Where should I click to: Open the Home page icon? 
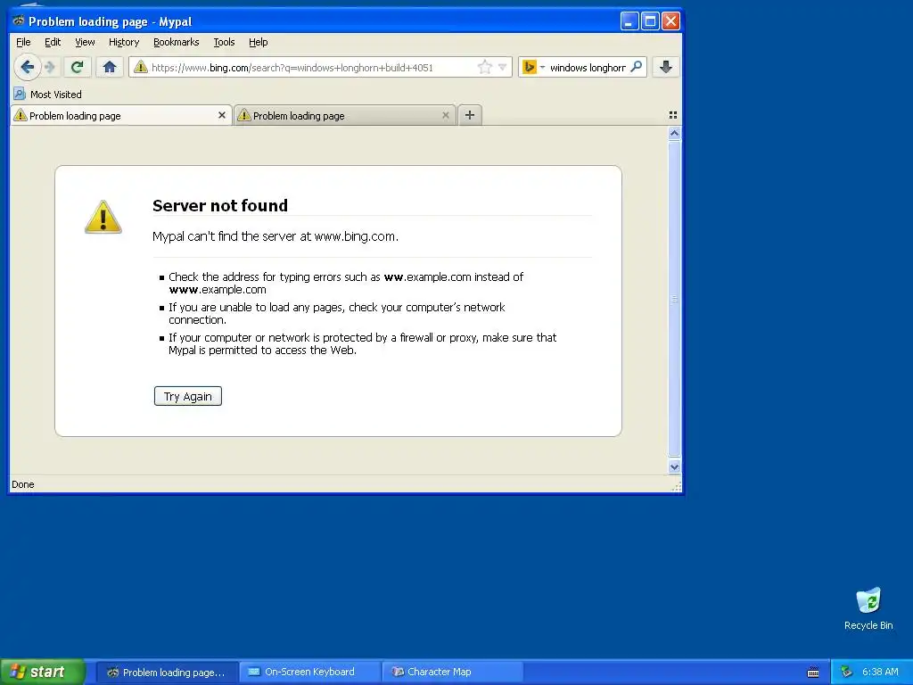[110, 67]
